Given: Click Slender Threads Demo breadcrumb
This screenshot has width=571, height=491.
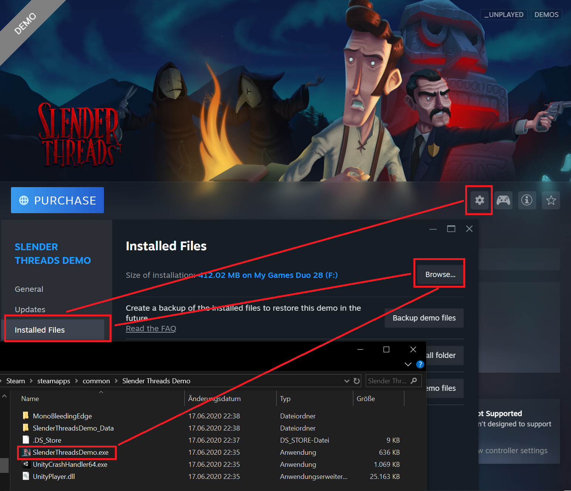Looking at the screenshot, I should pos(156,381).
